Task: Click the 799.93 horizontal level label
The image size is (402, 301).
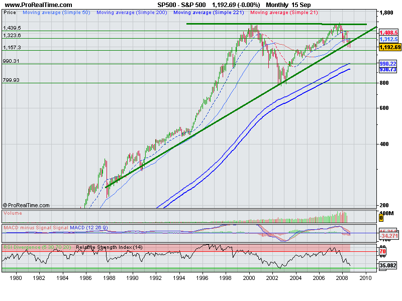Action: tap(11, 80)
